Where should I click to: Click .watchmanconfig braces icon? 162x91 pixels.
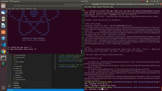pyautogui.click(x=14, y=80)
